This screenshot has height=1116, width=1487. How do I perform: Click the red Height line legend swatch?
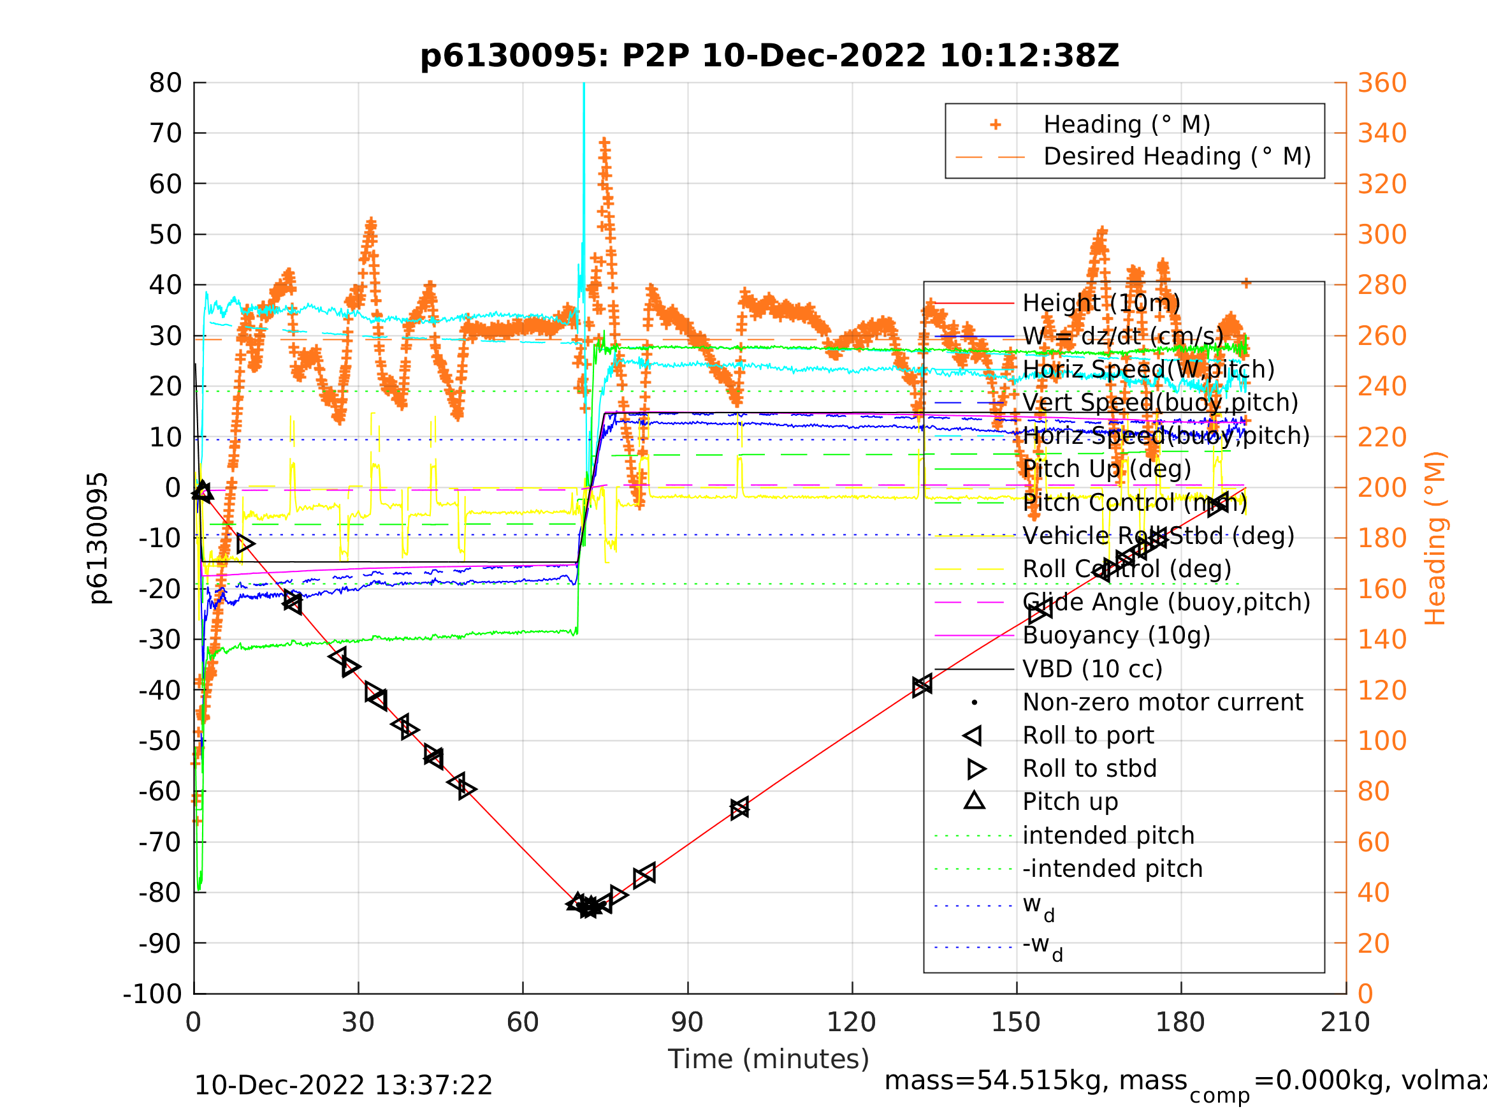[x=974, y=304]
